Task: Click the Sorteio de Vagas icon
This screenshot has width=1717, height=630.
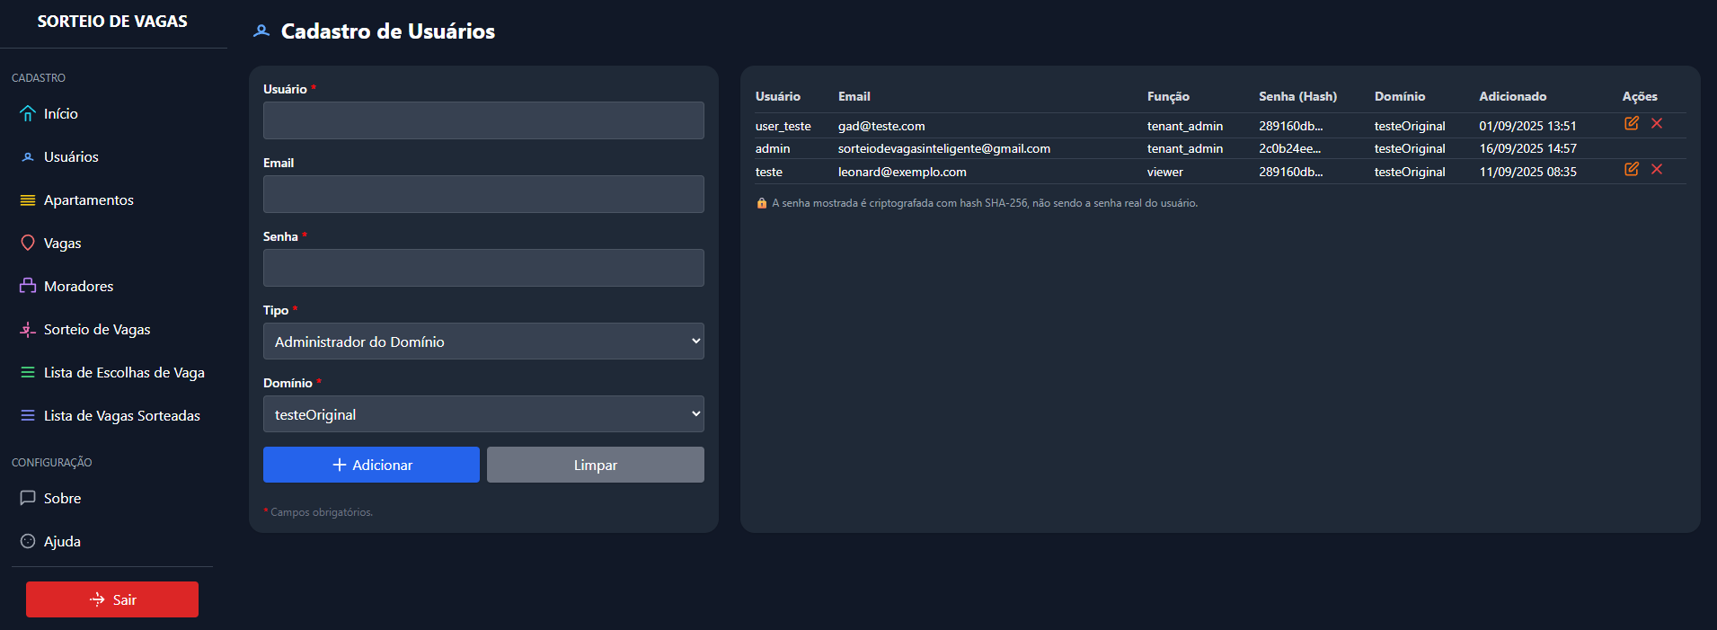Action: click(28, 330)
